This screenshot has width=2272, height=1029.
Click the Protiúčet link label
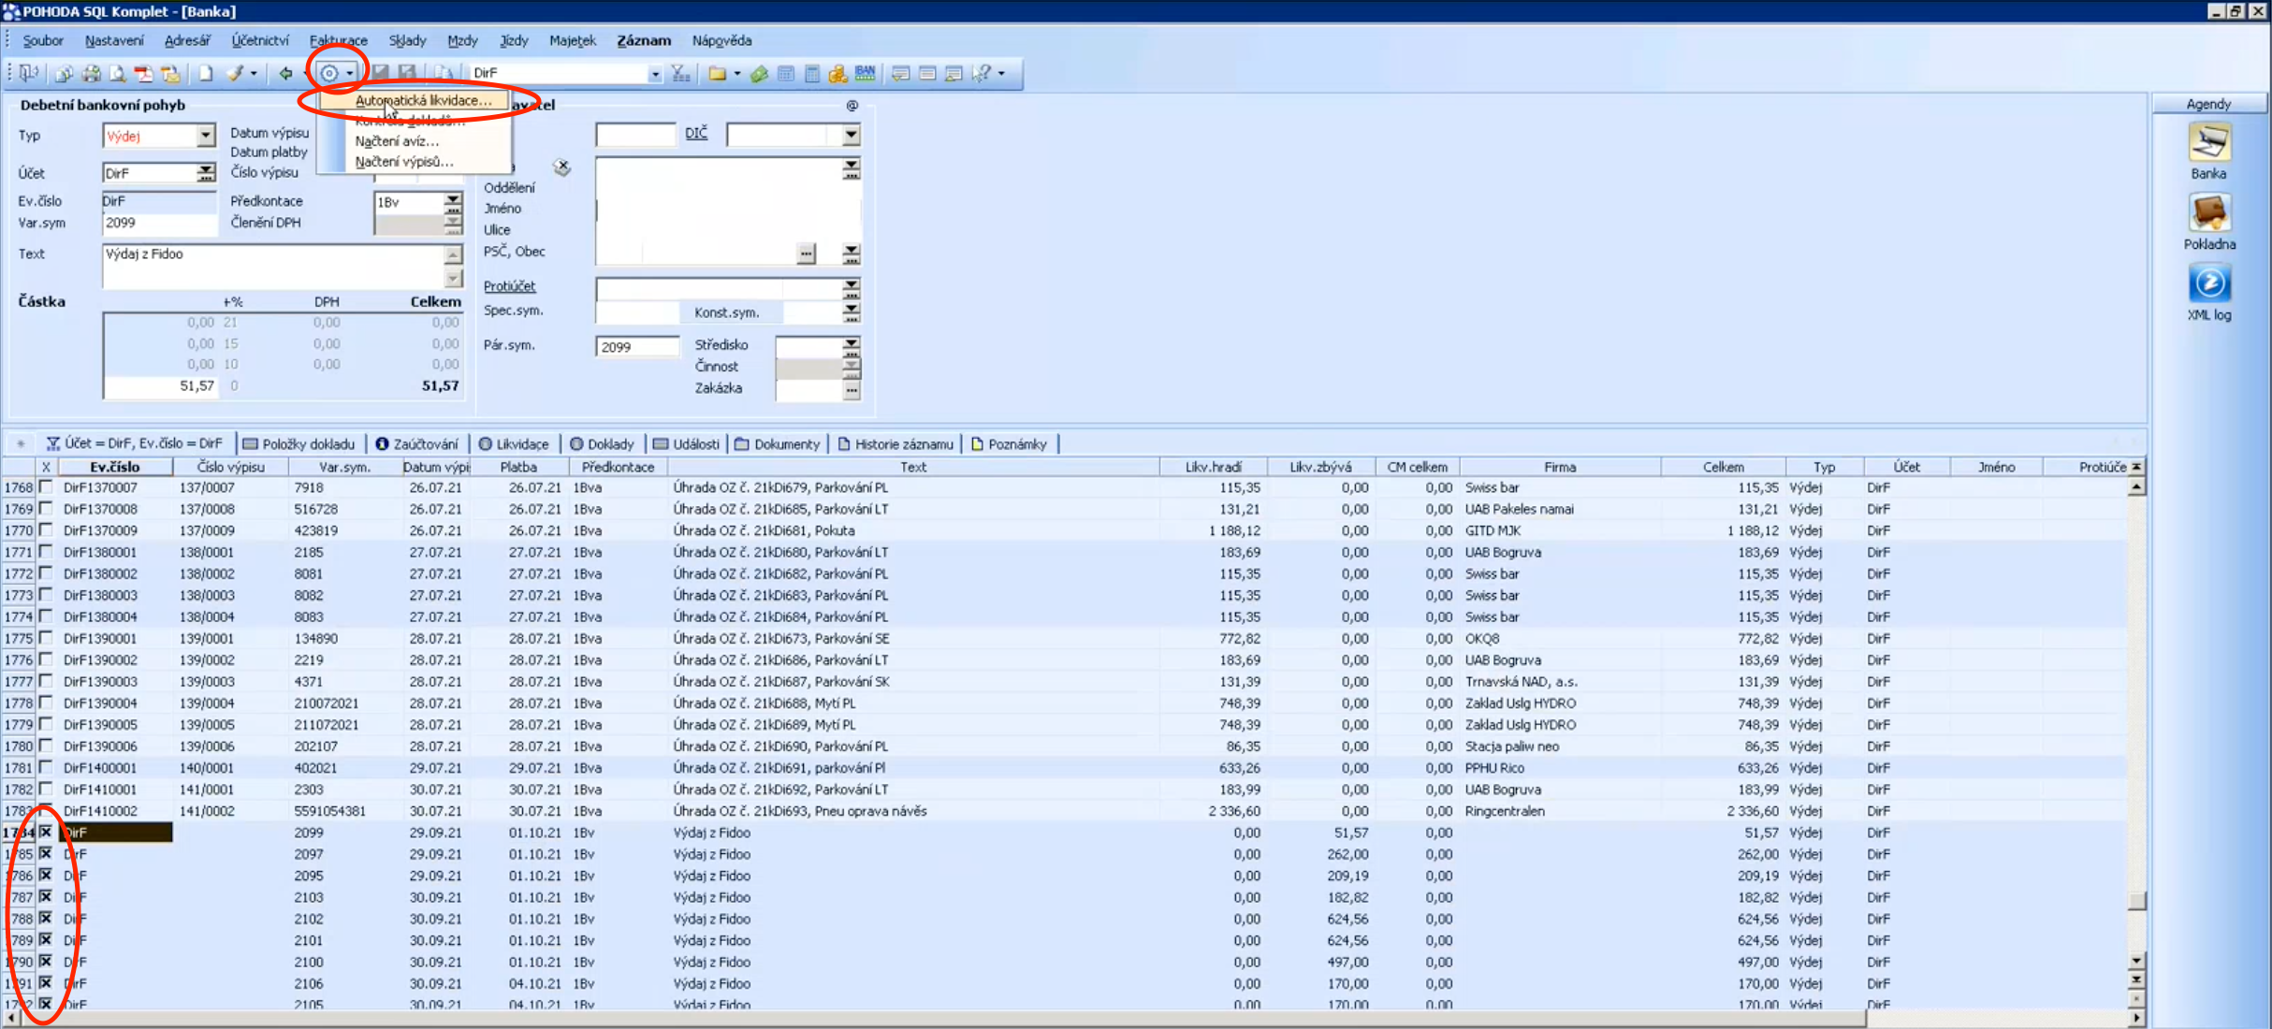tap(509, 286)
